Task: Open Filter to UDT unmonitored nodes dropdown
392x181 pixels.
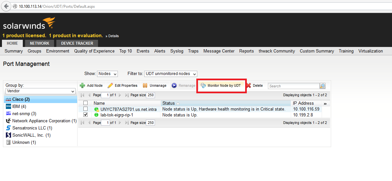Action: click(171, 74)
